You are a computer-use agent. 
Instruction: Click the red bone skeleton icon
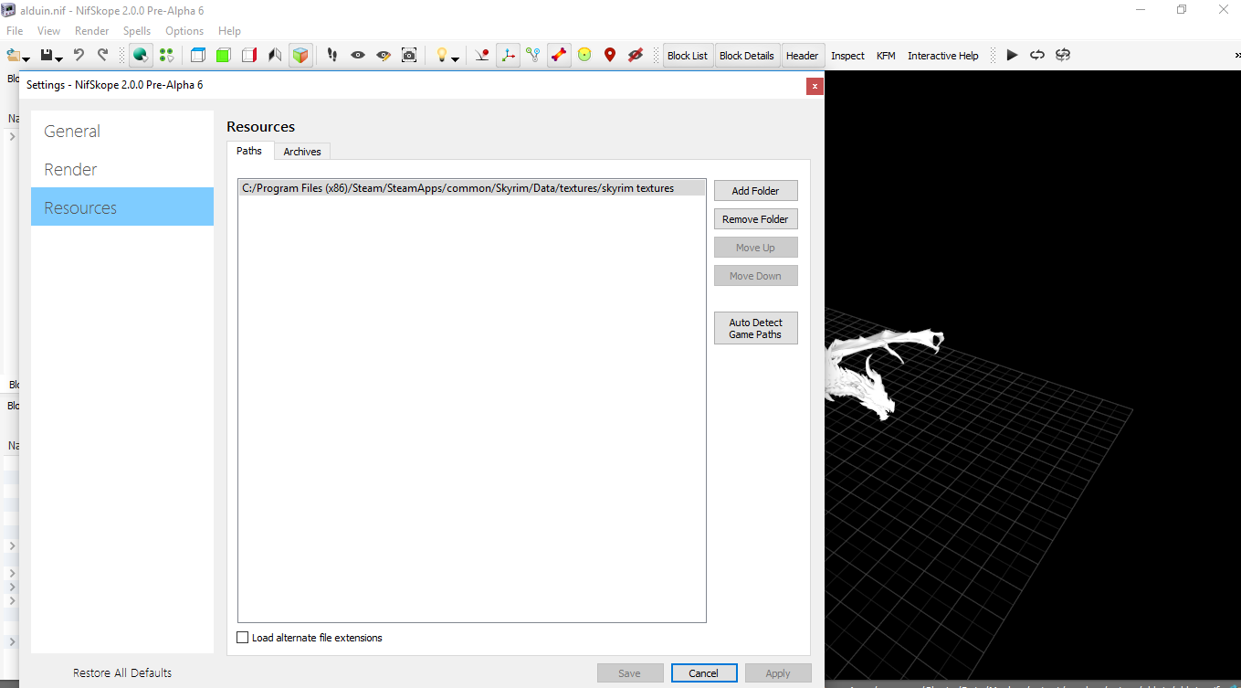coord(559,56)
